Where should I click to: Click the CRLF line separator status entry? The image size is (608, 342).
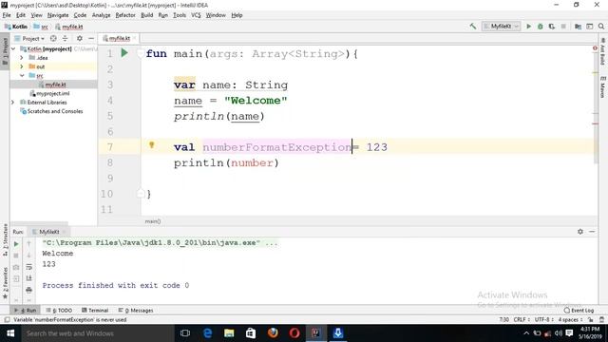click(522, 320)
